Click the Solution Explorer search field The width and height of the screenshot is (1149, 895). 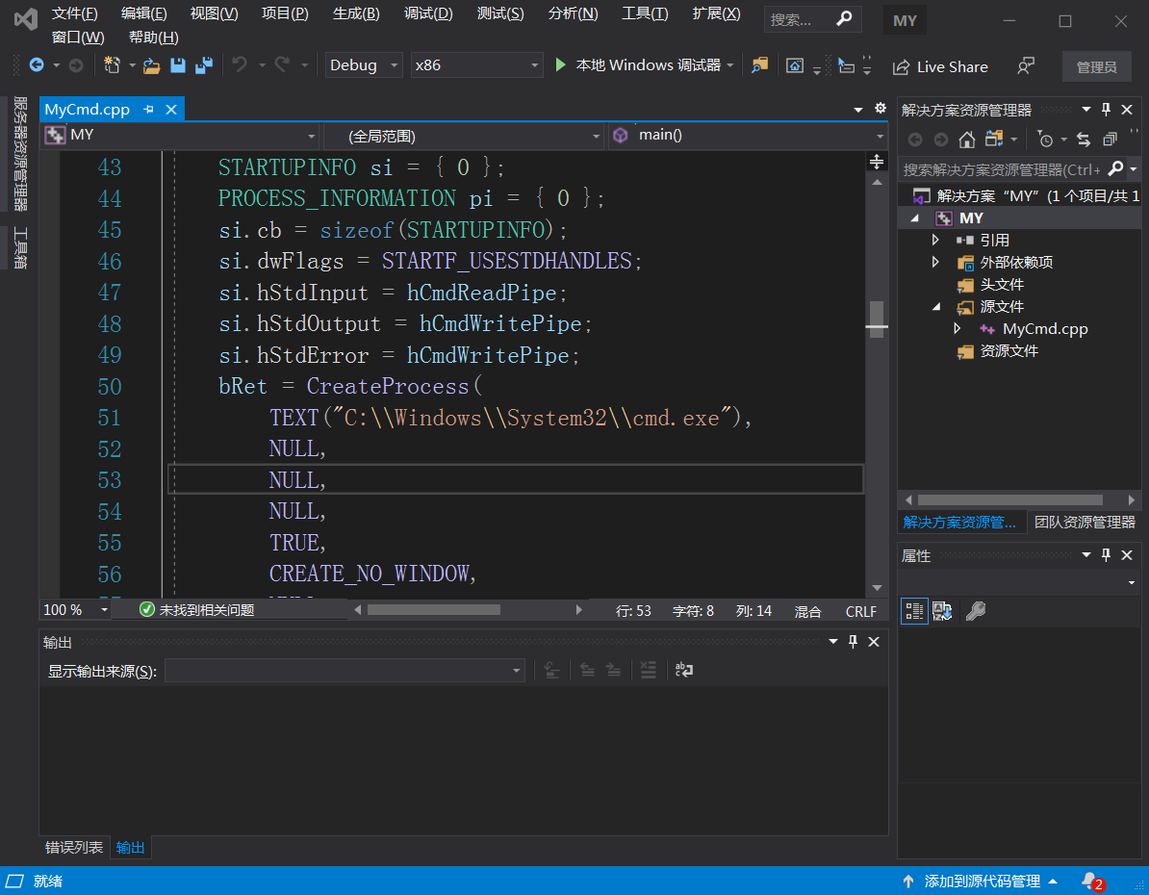pyautogui.click(x=1002, y=169)
